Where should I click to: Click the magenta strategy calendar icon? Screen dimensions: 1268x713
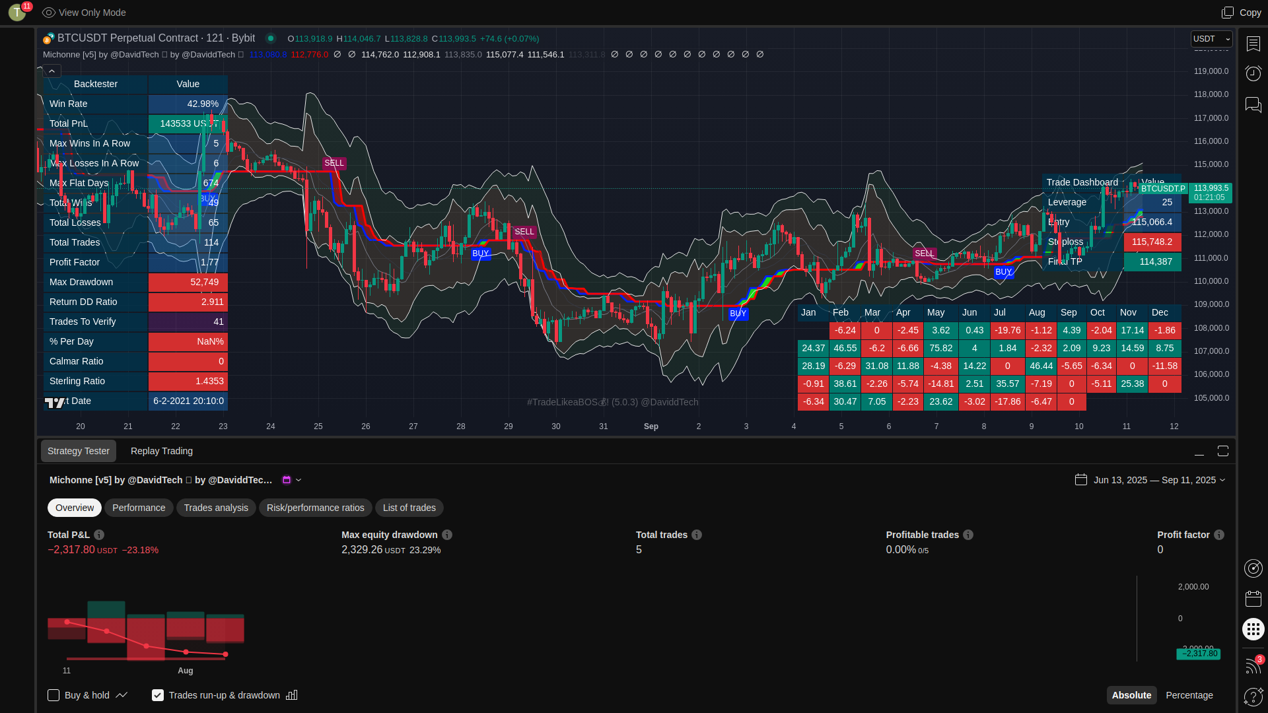(x=287, y=480)
